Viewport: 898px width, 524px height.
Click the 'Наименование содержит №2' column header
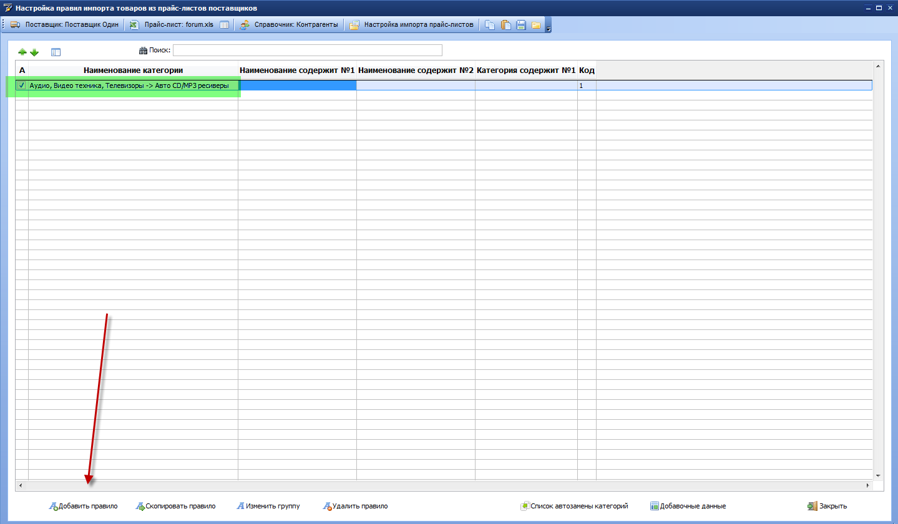click(416, 70)
